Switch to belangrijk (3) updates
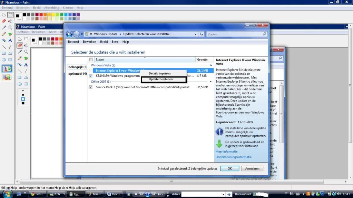The image size is (353, 198). (78, 67)
